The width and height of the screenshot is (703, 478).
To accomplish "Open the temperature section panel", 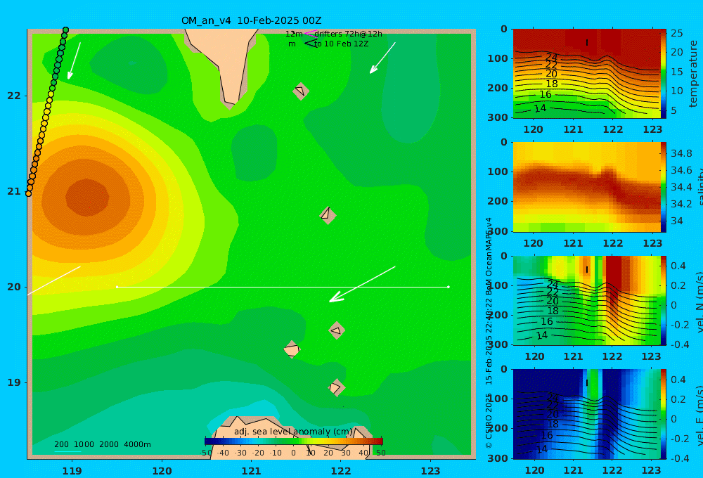I will pyautogui.click(x=586, y=74).
